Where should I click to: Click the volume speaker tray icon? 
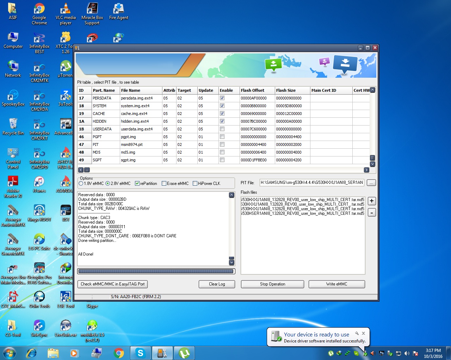click(407, 353)
